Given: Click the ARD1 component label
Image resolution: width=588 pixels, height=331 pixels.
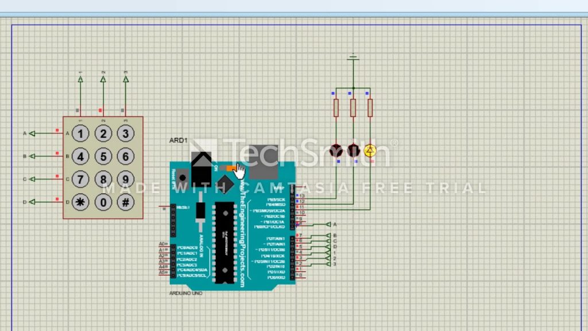Looking at the screenshot, I should [x=179, y=140].
